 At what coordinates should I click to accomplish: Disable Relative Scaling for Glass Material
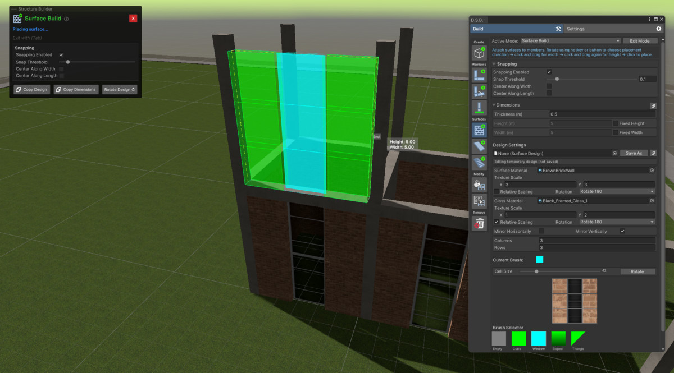coord(497,222)
